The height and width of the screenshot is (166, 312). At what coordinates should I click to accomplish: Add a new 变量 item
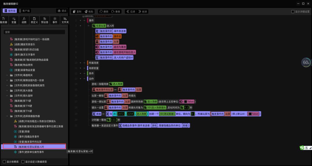[x=14, y=20]
